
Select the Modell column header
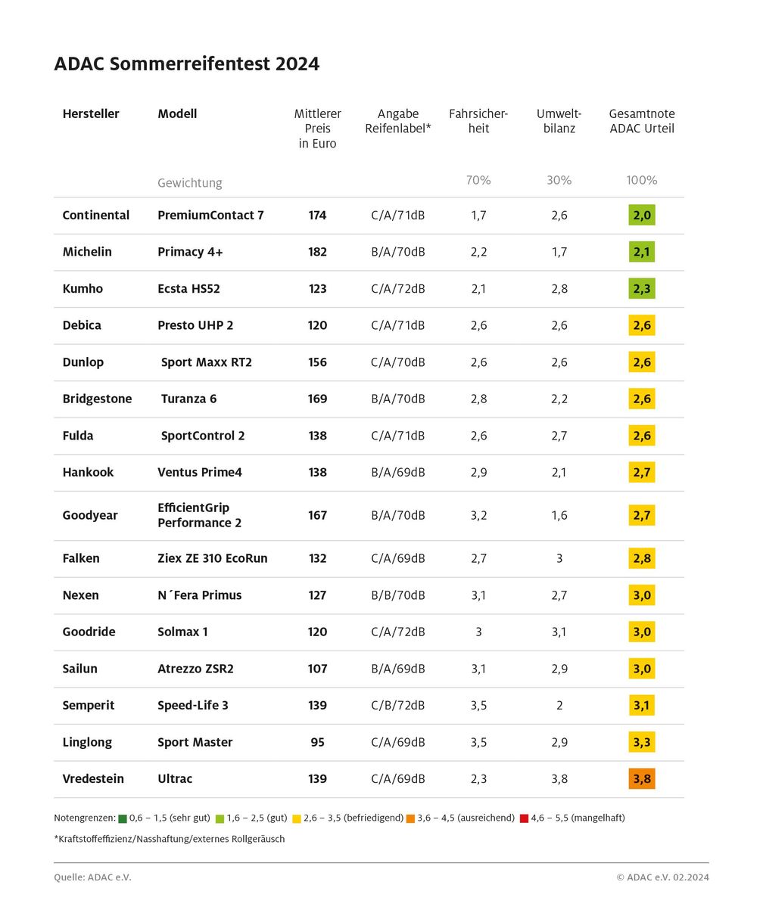pyautogui.click(x=177, y=114)
